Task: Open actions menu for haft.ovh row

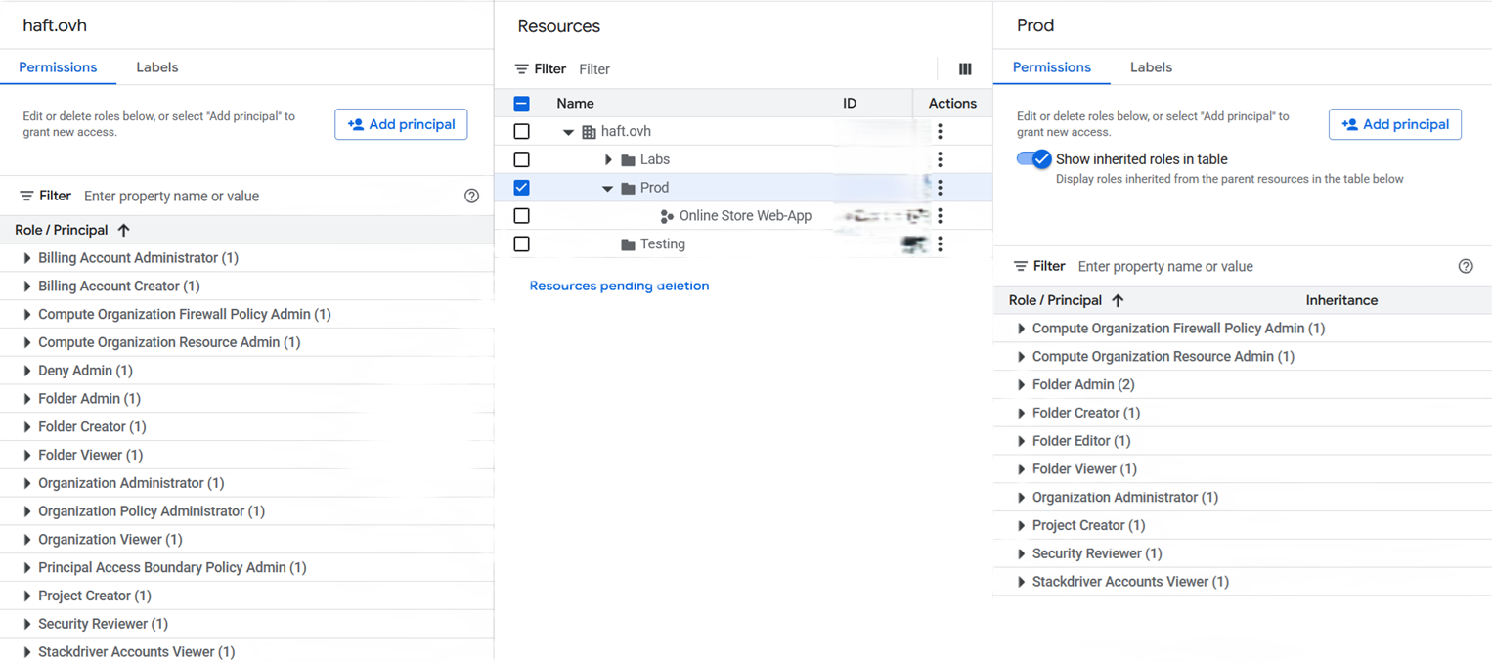Action: pos(940,131)
